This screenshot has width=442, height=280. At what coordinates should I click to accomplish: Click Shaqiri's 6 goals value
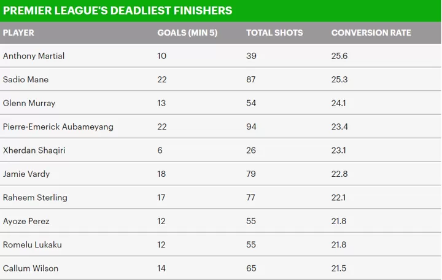[160, 150]
